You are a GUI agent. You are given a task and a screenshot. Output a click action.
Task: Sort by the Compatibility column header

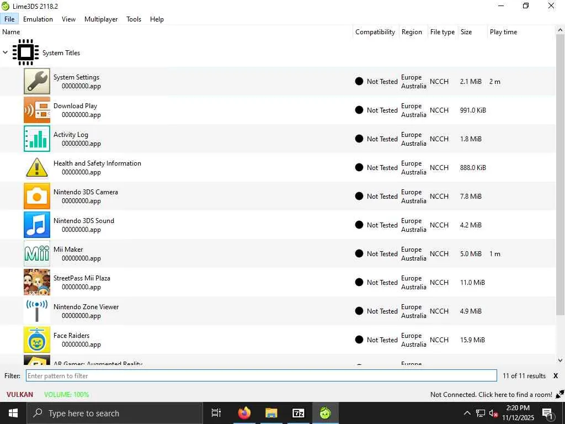pos(376,31)
